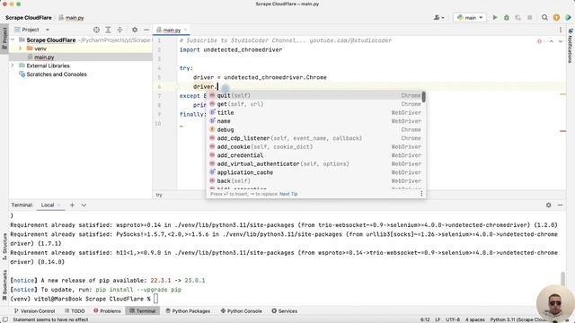Open main run configuration dropdown
Viewport: 575px width, 323px height.
pyautogui.click(x=470, y=18)
